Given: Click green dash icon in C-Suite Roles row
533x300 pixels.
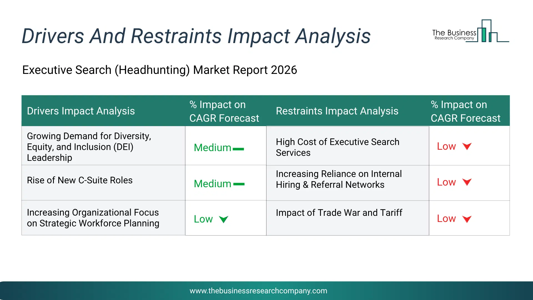Looking at the screenshot, I should 239,184.
